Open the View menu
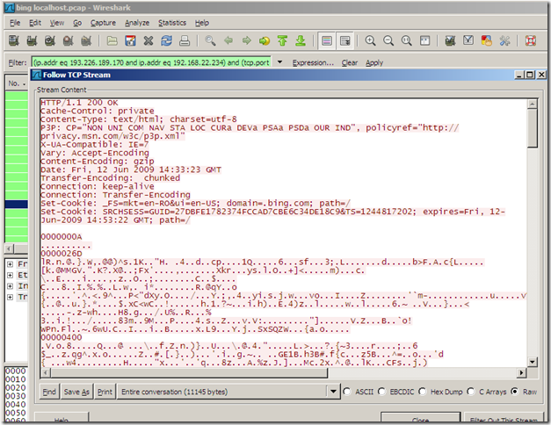 click(56, 23)
